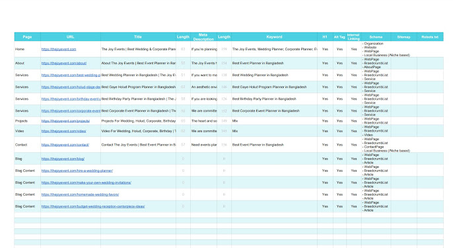
Task: Open the best-wedding services URL link
Action: point(71,75)
